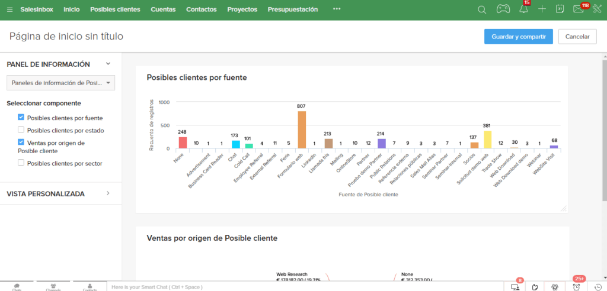Open Contactos module
This screenshot has height=291, width=607.
202,9
